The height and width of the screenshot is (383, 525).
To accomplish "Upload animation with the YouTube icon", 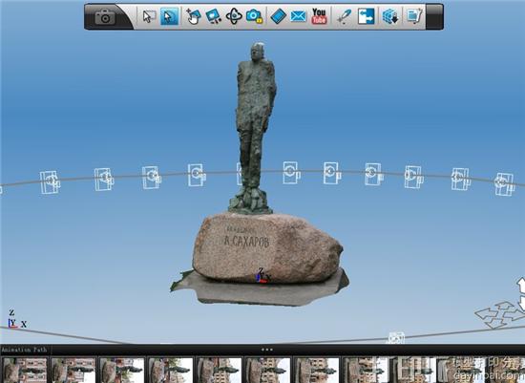I will [x=319, y=16].
